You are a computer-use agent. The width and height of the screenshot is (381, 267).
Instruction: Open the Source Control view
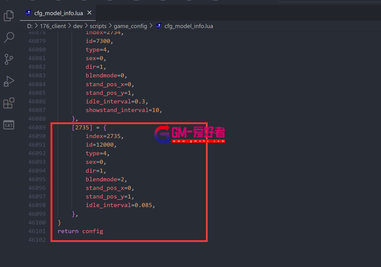9,59
